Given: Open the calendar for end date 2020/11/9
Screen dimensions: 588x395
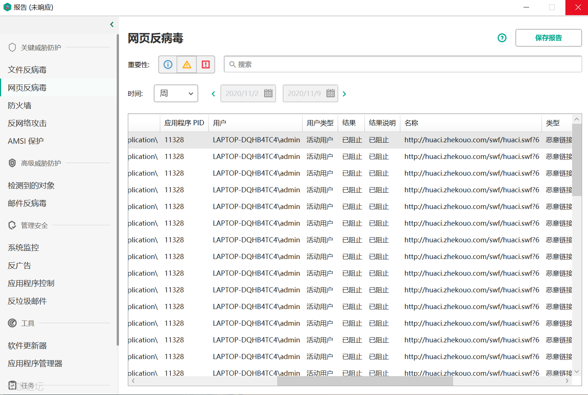Looking at the screenshot, I should tap(330, 93).
